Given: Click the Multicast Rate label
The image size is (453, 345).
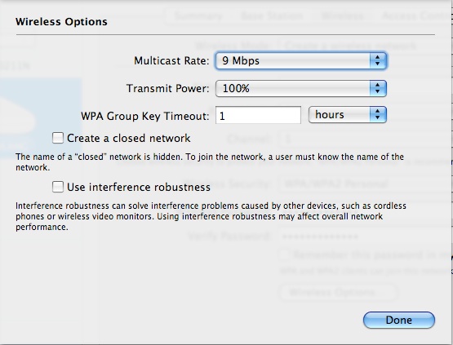Looking at the screenshot, I should click(171, 60).
